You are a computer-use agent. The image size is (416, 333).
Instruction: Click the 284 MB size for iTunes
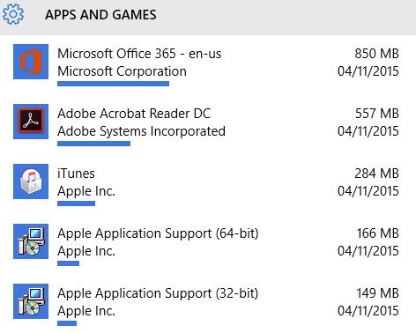pos(376,174)
